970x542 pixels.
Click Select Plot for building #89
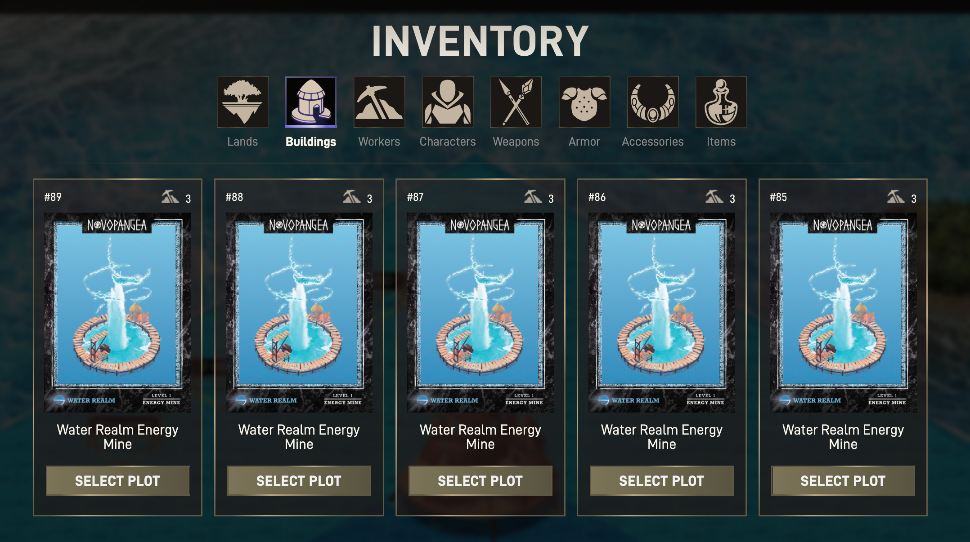pyautogui.click(x=117, y=481)
